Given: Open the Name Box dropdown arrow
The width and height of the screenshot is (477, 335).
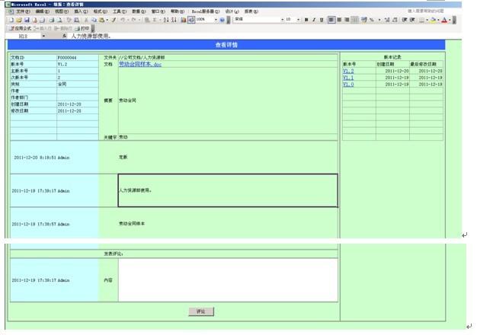Looking at the screenshot, I should (x=43, y=37).
